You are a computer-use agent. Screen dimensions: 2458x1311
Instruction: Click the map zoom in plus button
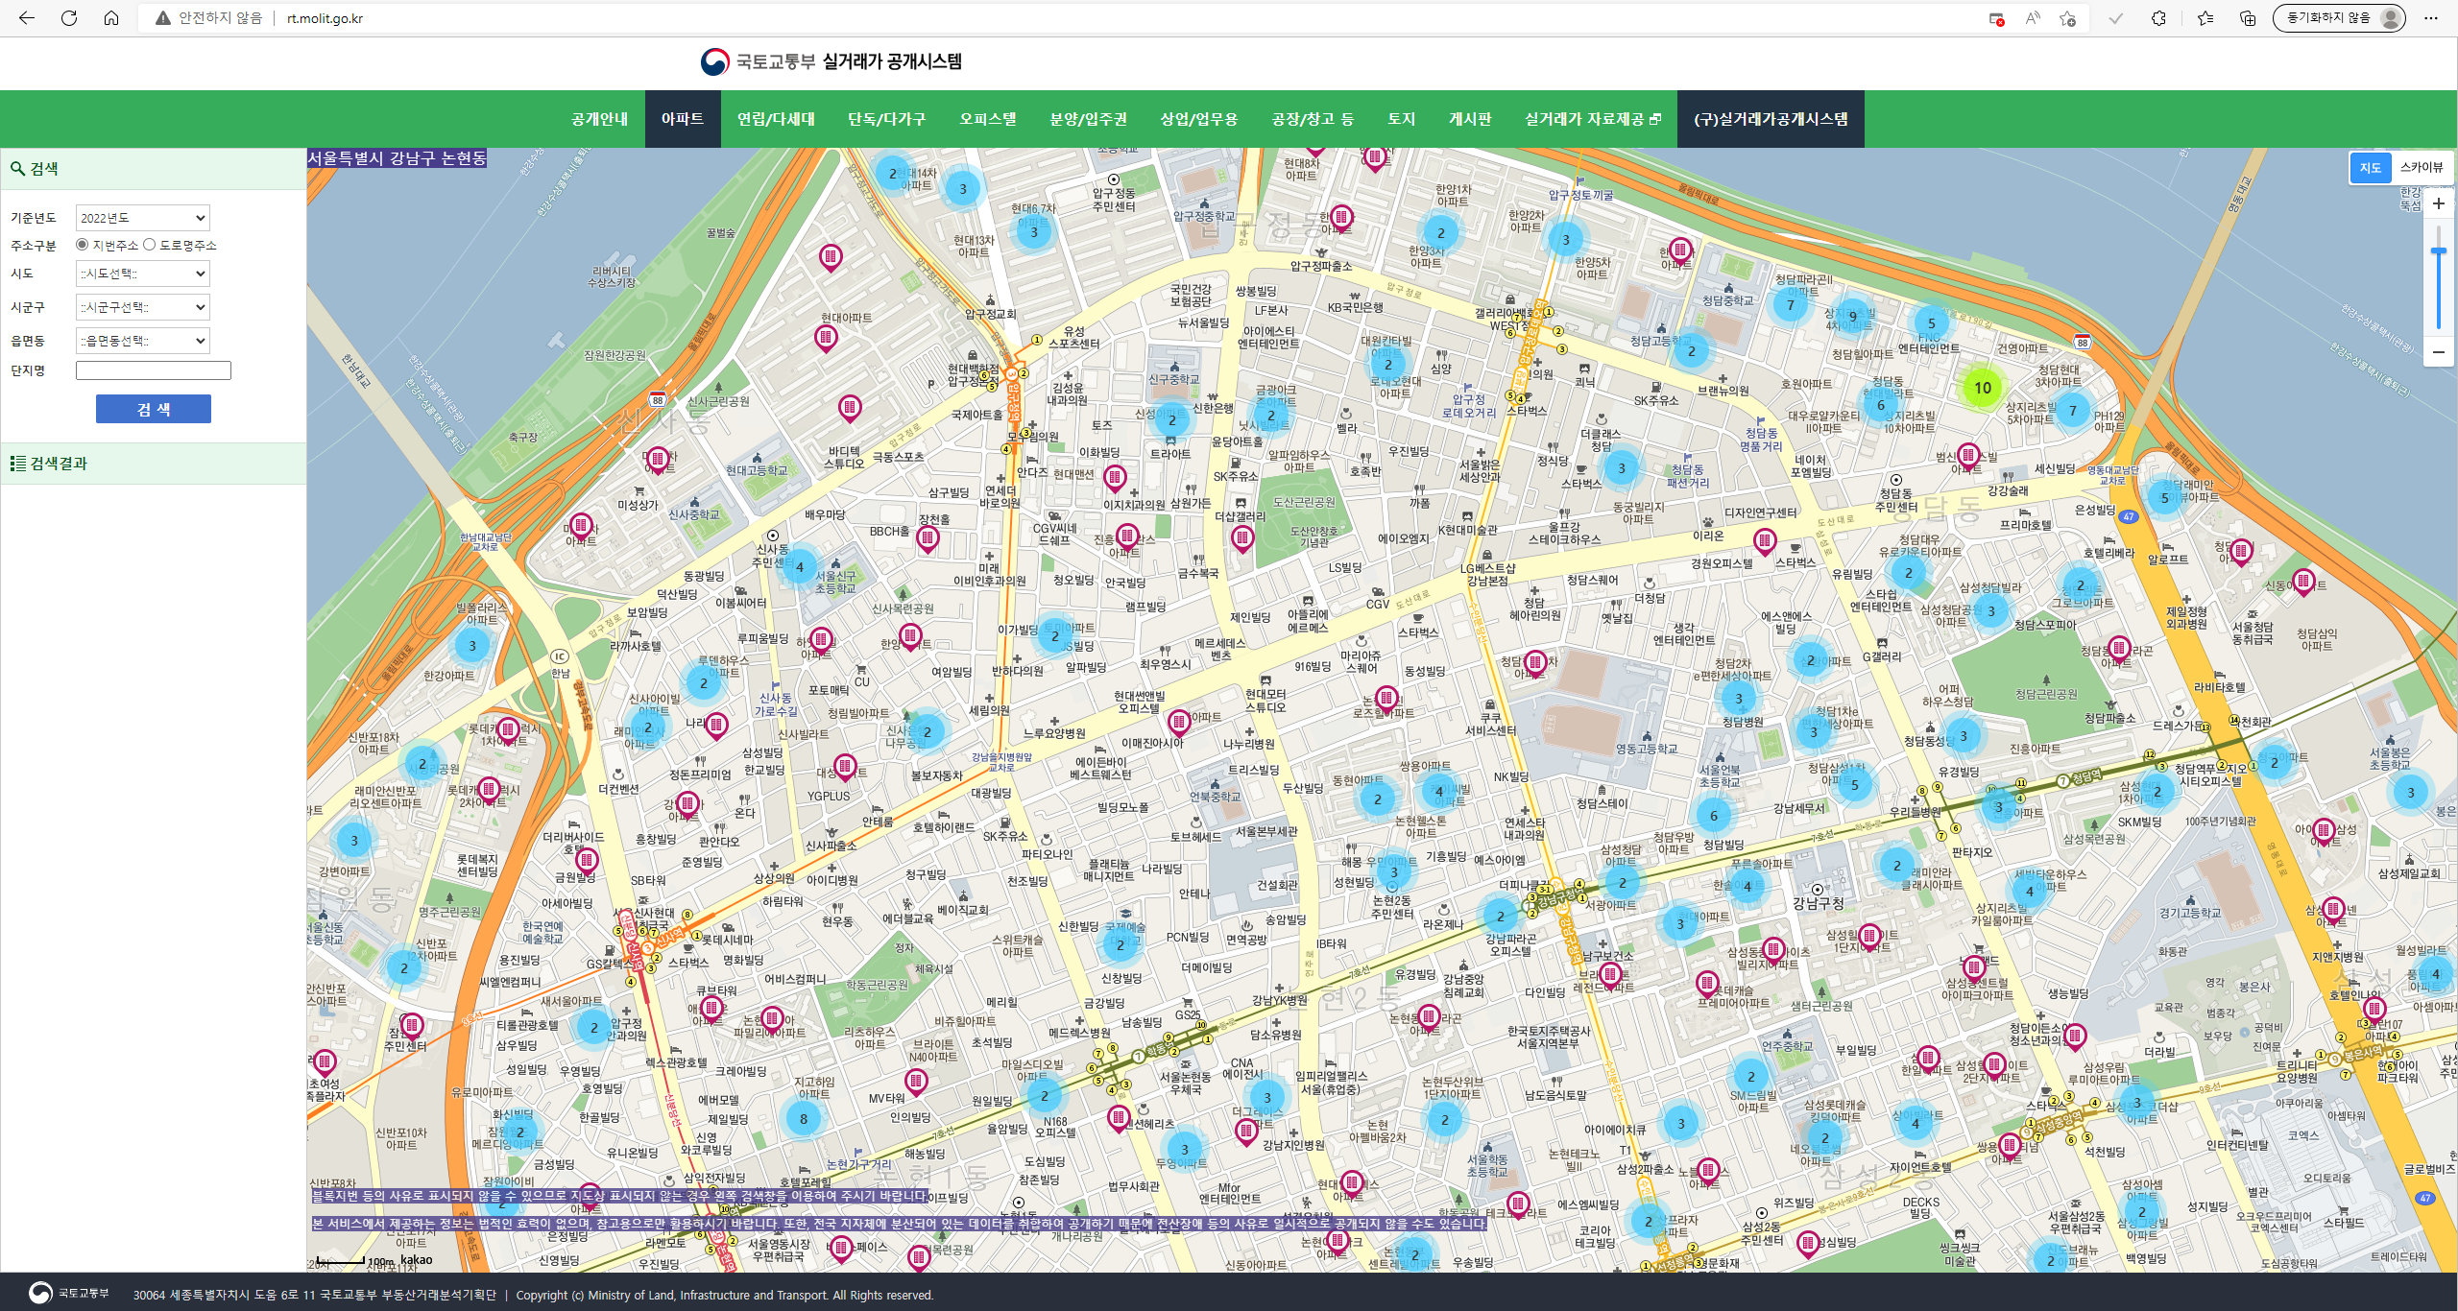pyautogui.click(x=2438, y=203)
